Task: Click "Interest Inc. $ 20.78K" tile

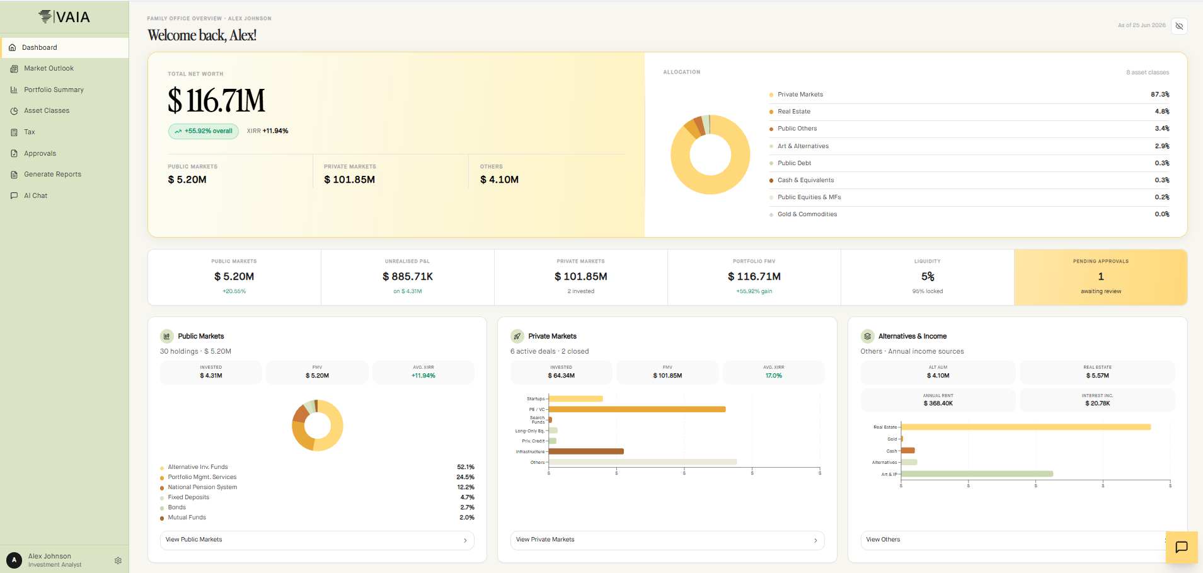Action: tap(1097, 400)
